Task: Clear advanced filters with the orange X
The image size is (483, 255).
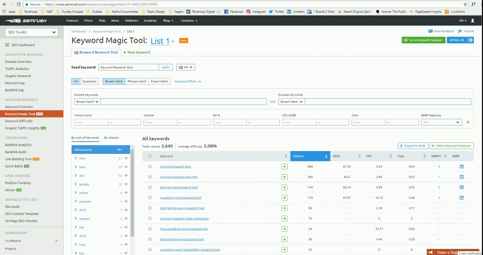Action: (x=468, y=122)
